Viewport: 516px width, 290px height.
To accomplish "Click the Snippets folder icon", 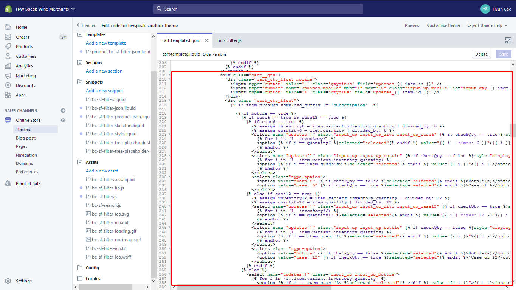I will pos(80,82).
